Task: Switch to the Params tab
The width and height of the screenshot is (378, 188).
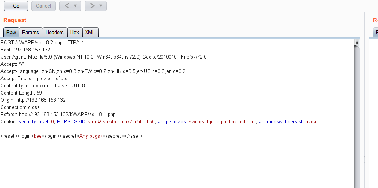Action: coord(30,32)
